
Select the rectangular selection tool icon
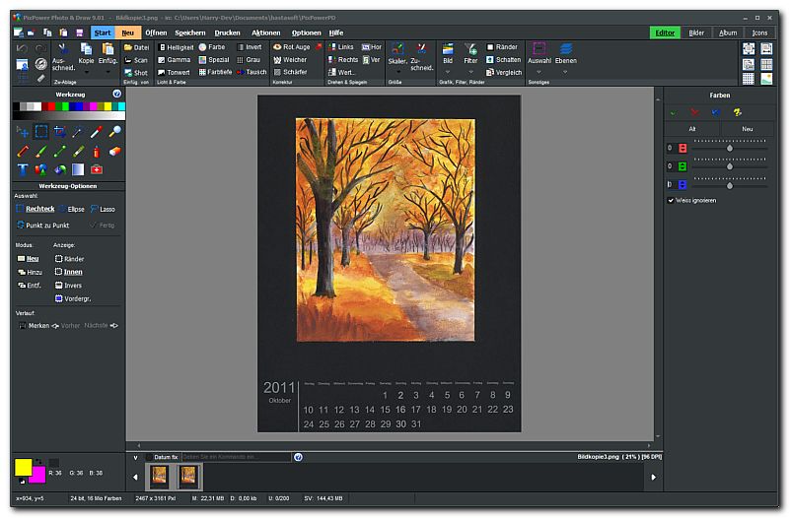click(41, 132)
